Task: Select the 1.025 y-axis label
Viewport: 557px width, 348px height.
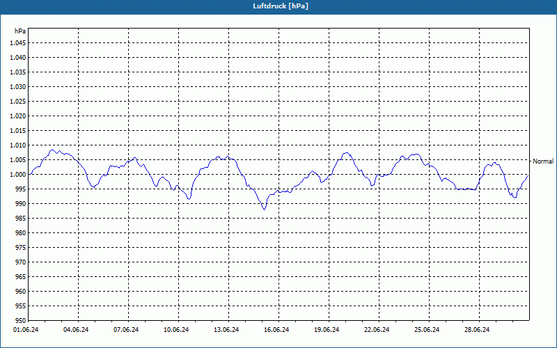Action: [18, 101]
